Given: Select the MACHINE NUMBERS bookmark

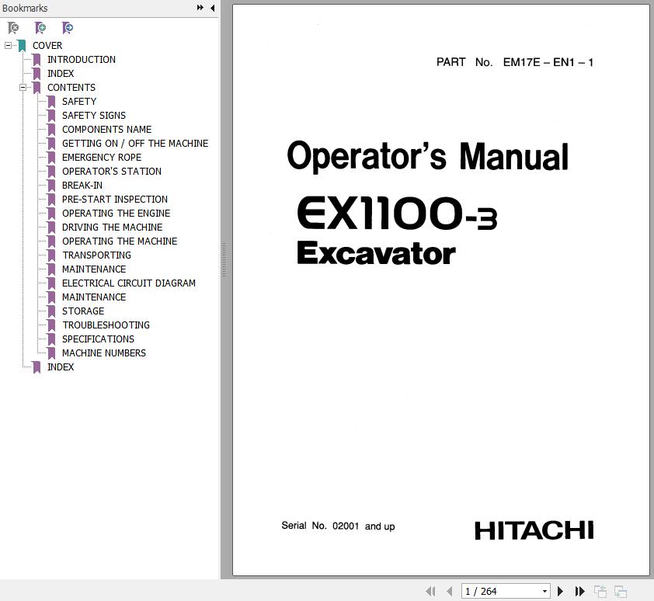Looking at the screenshot, I should coord(104,353).
